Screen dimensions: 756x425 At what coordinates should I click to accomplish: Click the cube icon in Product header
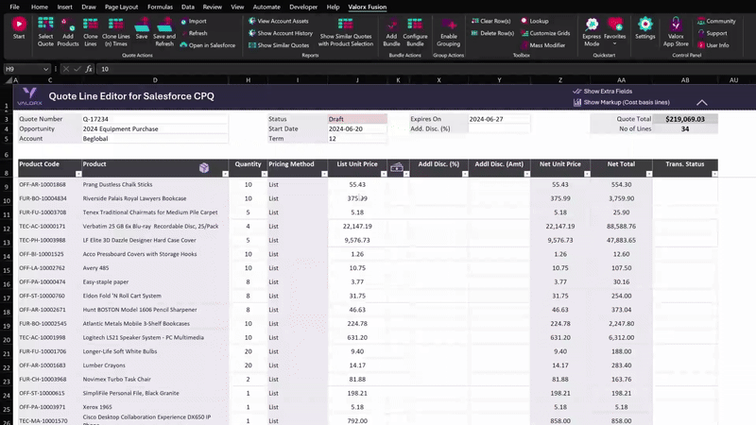[x=204, y=168]
